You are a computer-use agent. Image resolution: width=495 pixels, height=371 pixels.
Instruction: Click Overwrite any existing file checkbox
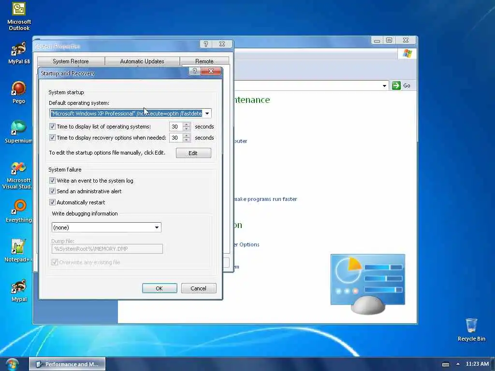55,262
